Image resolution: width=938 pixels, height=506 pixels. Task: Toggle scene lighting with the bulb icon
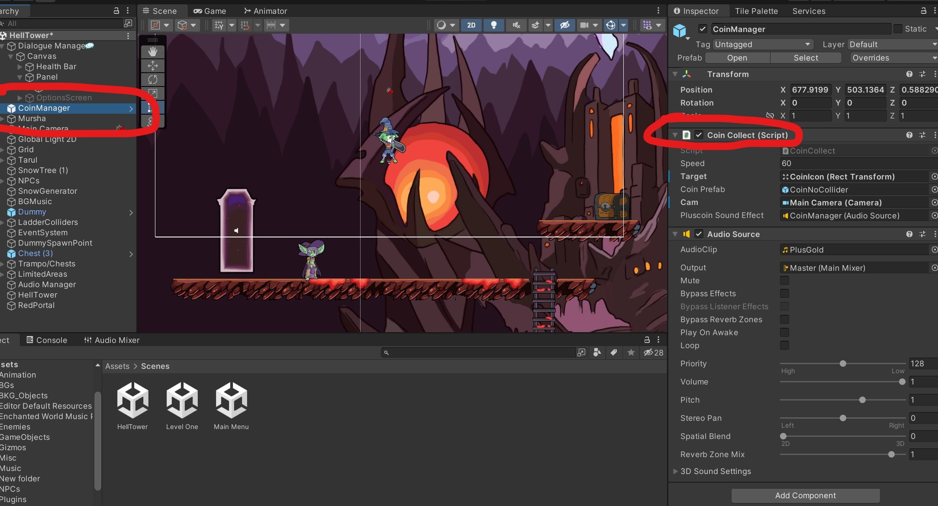point(493,25)
